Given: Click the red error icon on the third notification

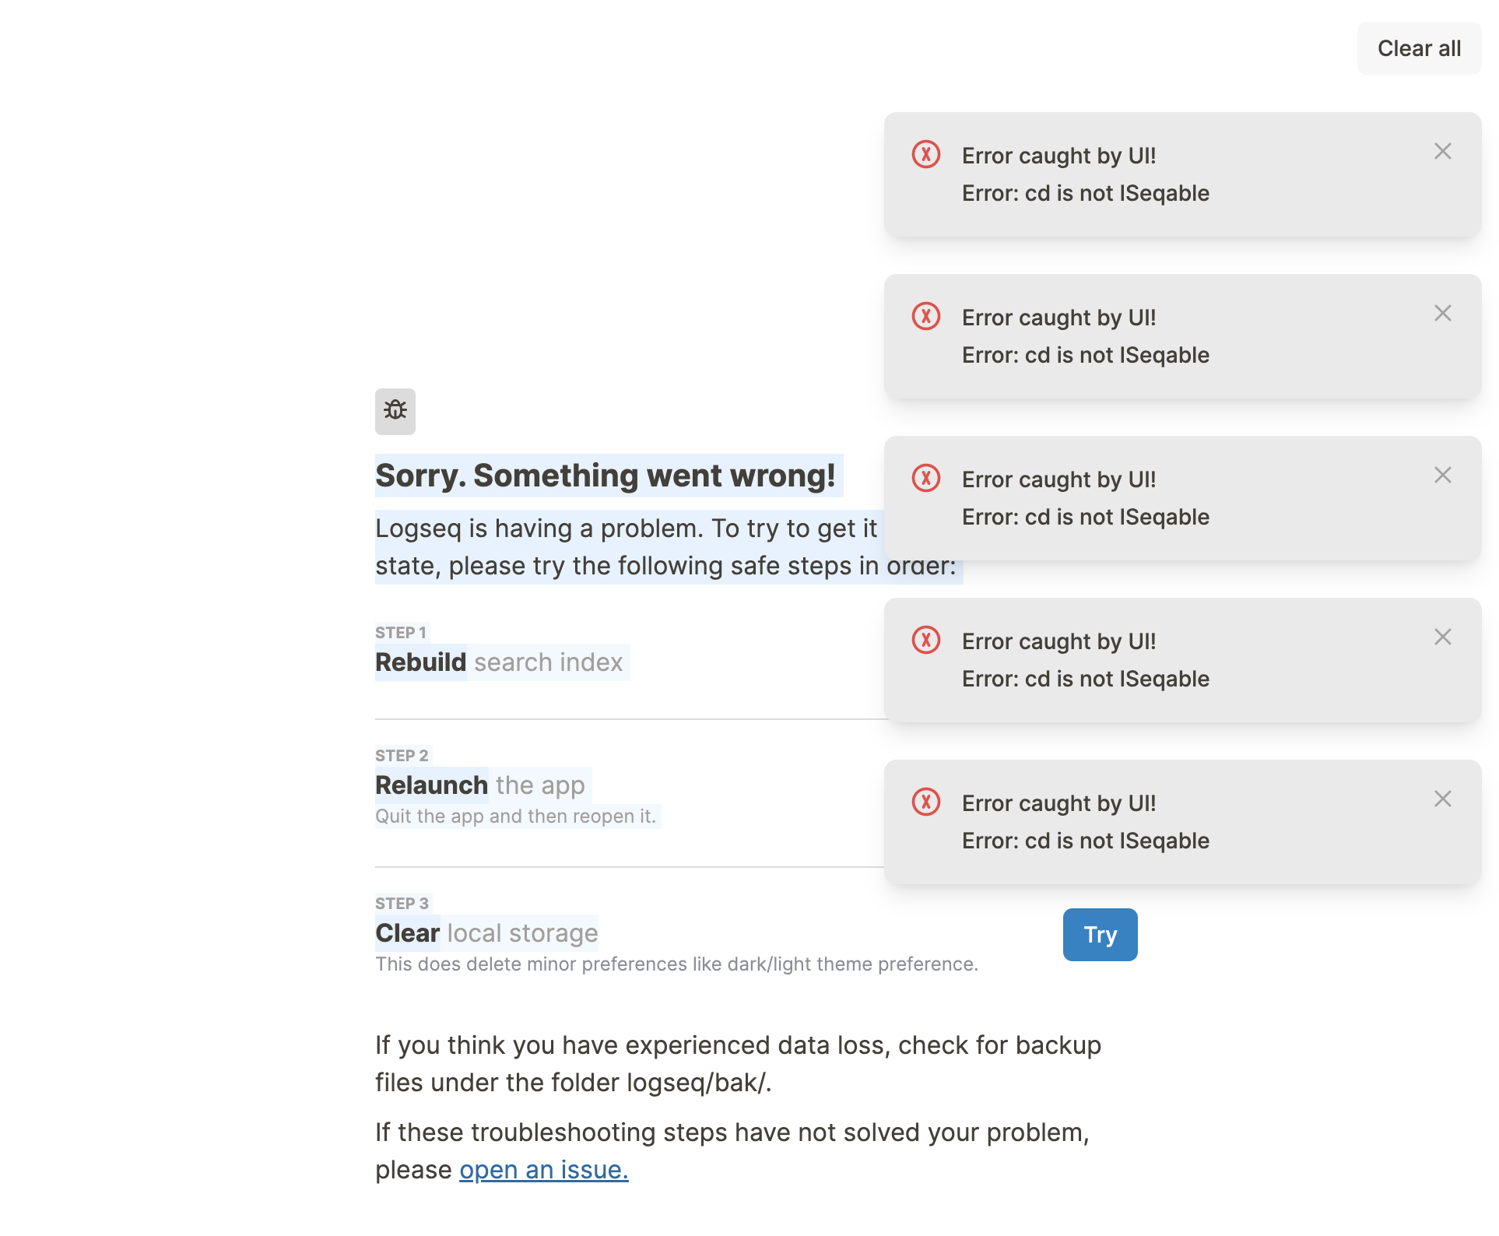Looking at the screenshot, I should (925, 479).
